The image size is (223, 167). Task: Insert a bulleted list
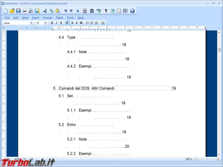pyautogui.click(x=92, y=23)
